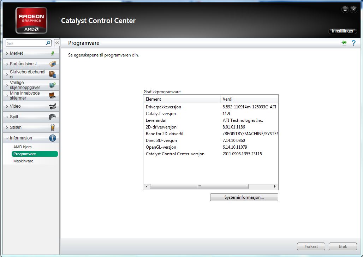Select Maskinvare in the sidebar

[23, 161]
